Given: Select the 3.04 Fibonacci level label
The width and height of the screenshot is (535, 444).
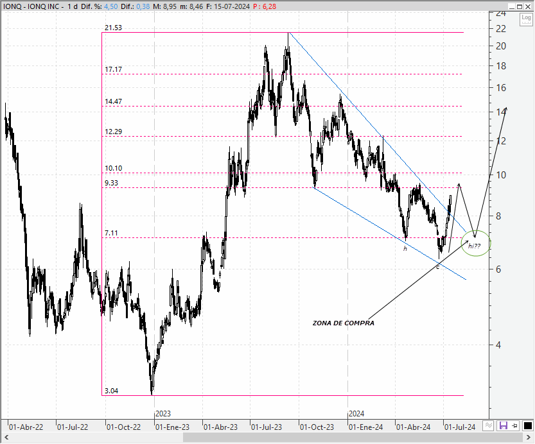Looking at the screenshot, I should coord(111,391).
